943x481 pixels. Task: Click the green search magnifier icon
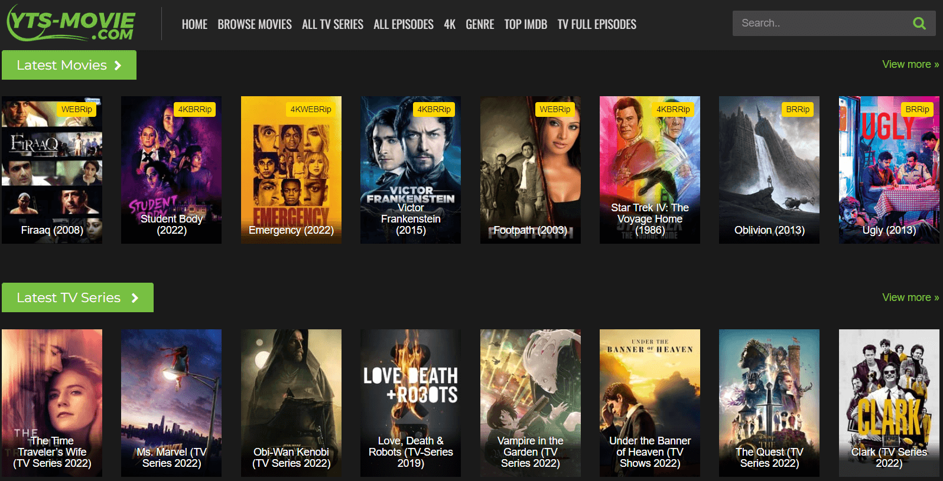[x=919, y=24]
